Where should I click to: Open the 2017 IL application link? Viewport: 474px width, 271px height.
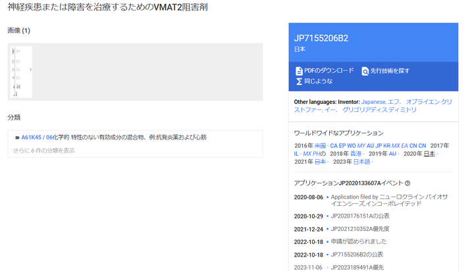[x=296, y=154]
